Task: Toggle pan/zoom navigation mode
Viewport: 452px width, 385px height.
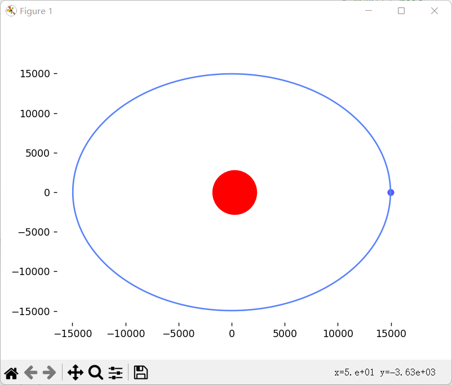Action: [x=75, y=372]
